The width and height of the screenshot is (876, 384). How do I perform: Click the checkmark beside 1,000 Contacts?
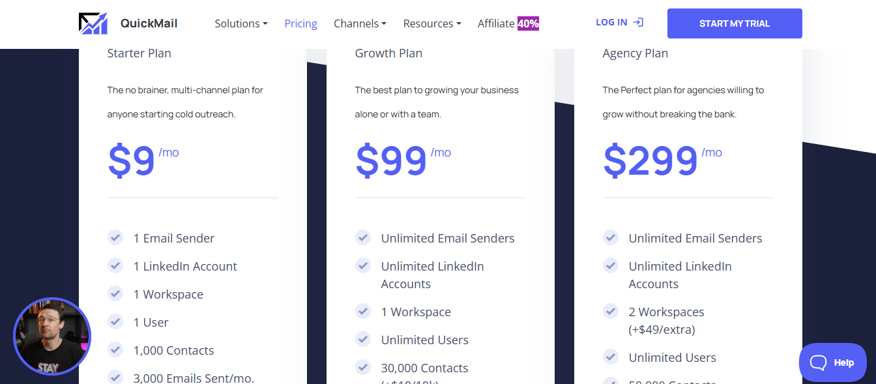(x=116, y=349)
